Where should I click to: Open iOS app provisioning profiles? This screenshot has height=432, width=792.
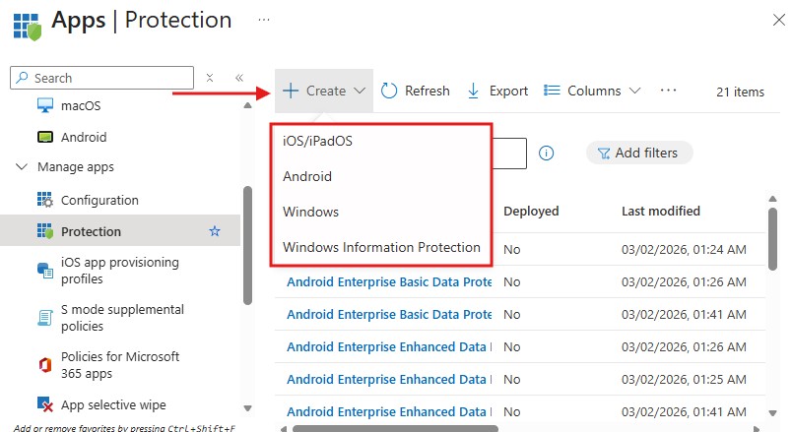[x=120, y=271]
